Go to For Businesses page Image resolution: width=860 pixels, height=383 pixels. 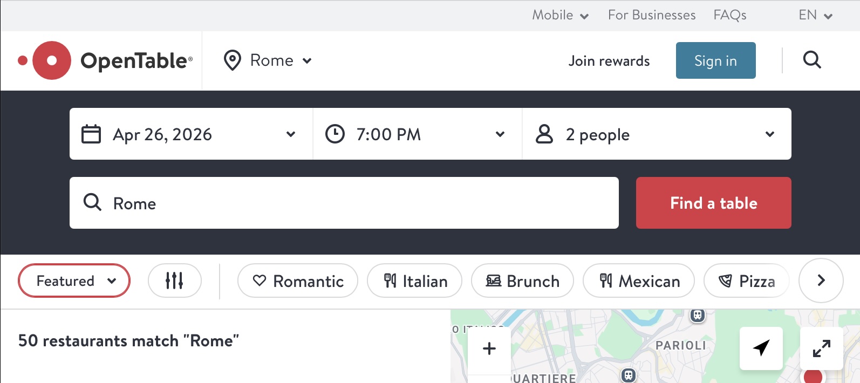(x=652, y=15)
